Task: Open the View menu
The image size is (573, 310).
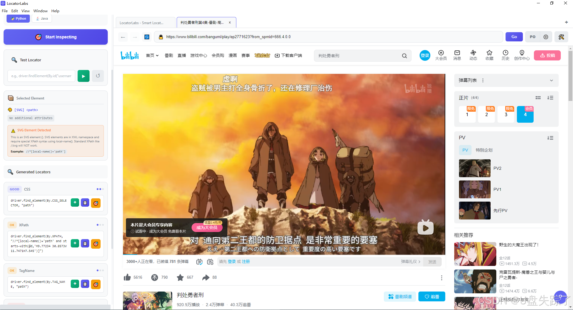Action: click(25, 11)
